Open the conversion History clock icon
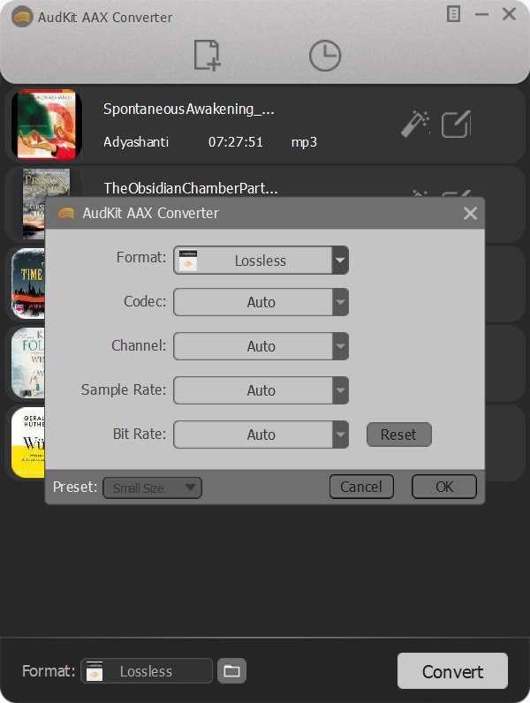530x703 pixels. coord(324,56)
